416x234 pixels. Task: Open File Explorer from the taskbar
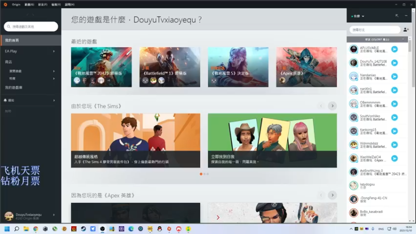26,229
